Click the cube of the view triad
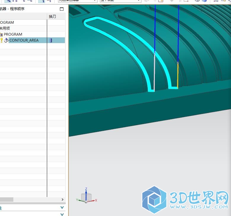Viewport: 231px width, 216px height. click(x=86, y=197)
